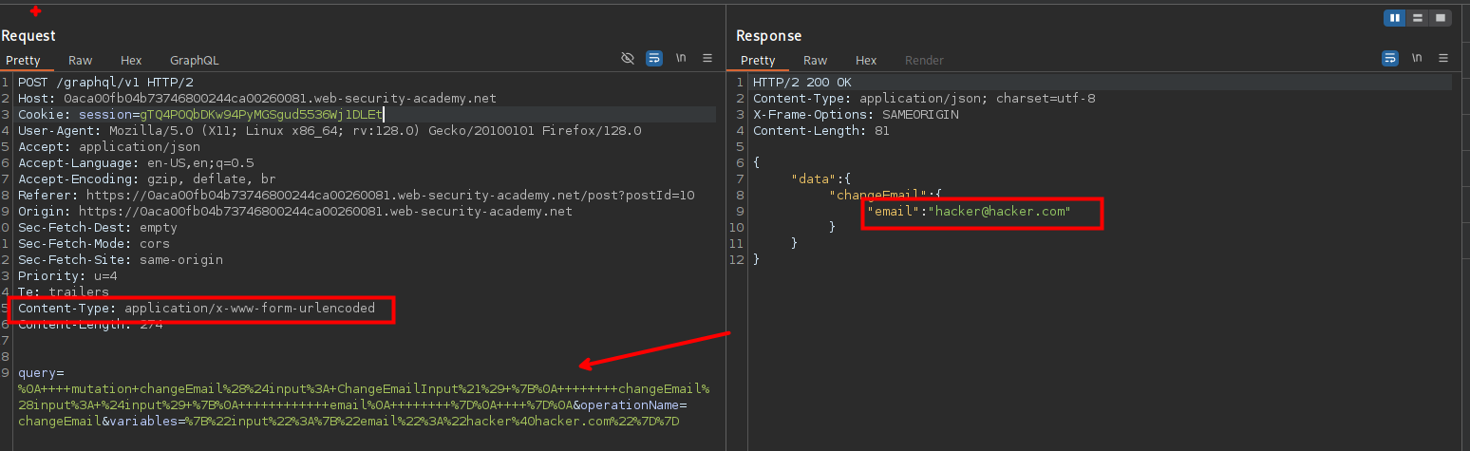Open the Raw tab in Request panel
1470x451 pixels.
click(81, 60)
